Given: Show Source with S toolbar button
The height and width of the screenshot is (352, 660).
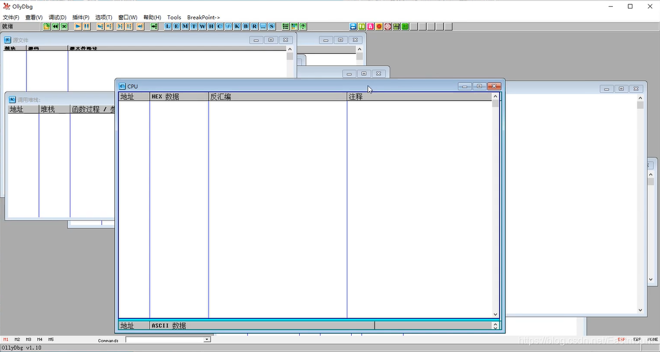Looking at the screenshot, I should tap(272, 26).
